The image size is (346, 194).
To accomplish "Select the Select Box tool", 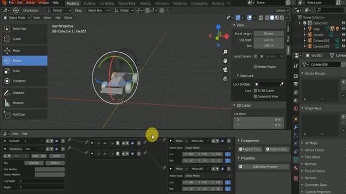I will [x=25, y=29].
